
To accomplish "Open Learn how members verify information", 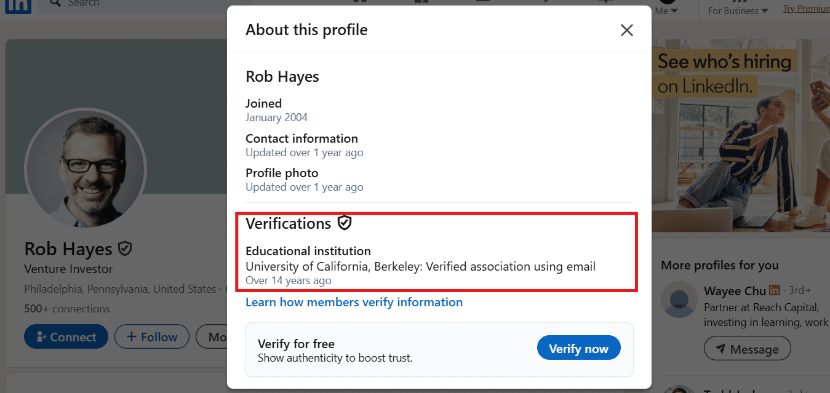I will [x=354, y=302].
